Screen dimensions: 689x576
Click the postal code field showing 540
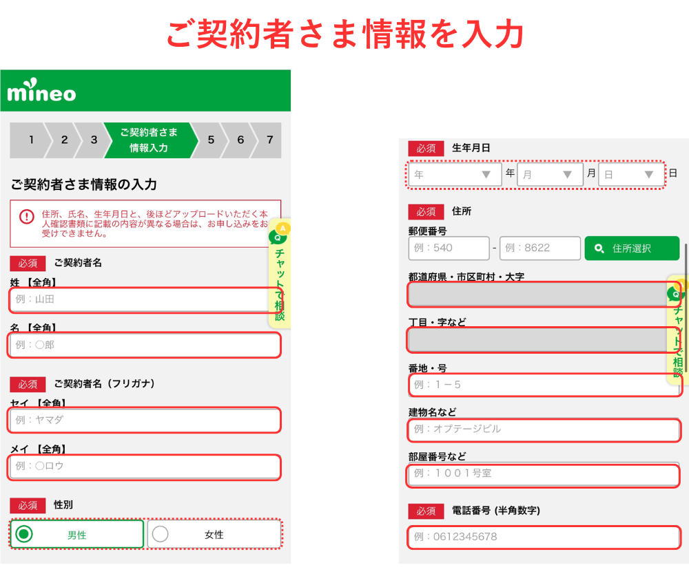(449, 248)
